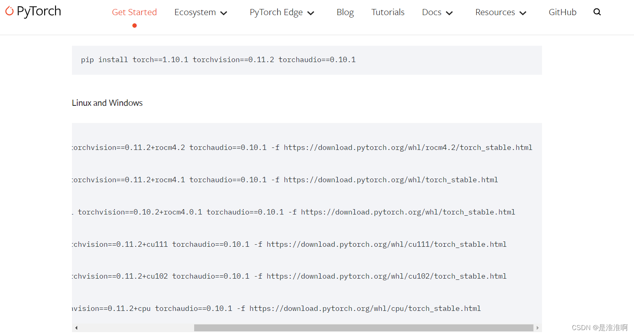
Task: Select the Tutorials menu item
Action: pyautogui.click(x=388, y=12)
